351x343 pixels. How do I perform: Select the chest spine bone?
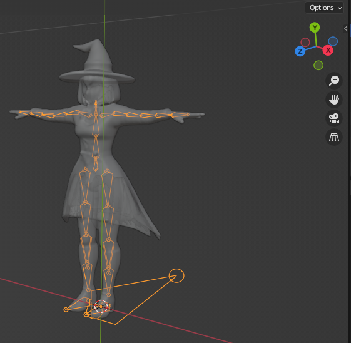coord(96,125)
